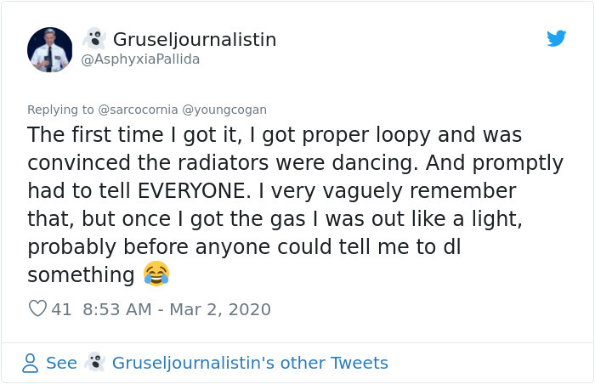This screenshot has height=384, width=595.
Task: Click the ghost emoji in the footer link
Action: point(94,362)
